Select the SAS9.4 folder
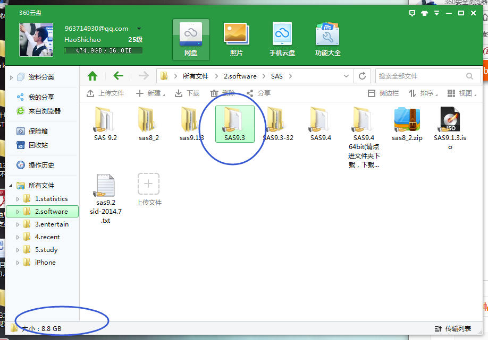 321,124
